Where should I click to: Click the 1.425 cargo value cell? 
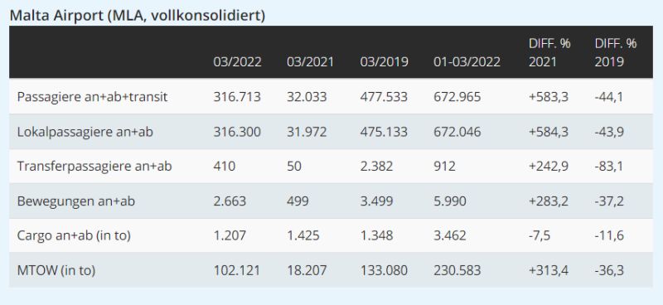(x=302, y=235)
